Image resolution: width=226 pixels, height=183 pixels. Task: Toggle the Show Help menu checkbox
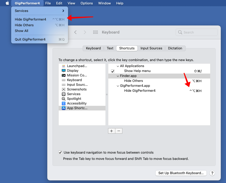click(113, 71)
